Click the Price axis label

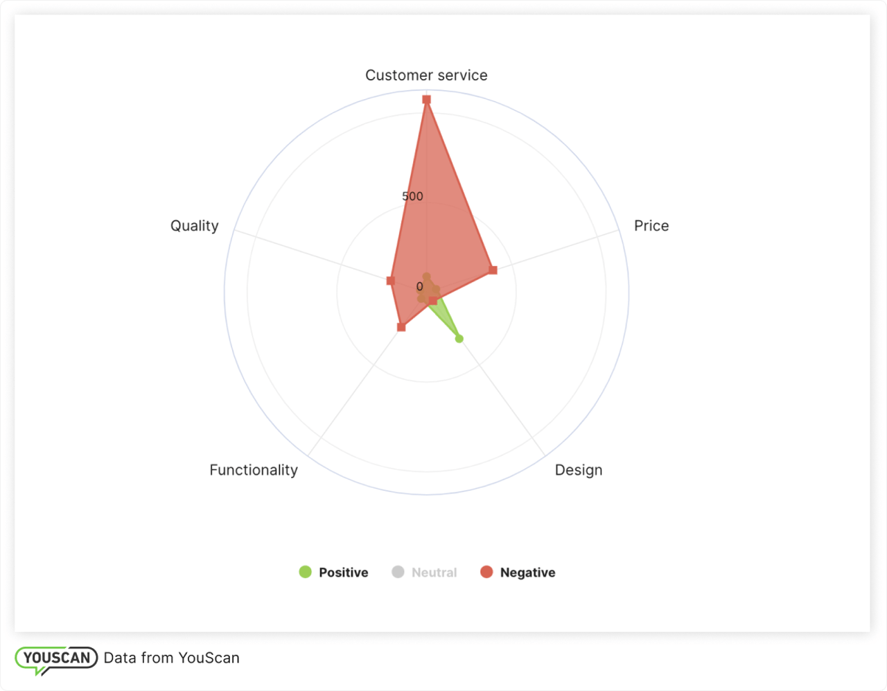(x=651, y=225)
